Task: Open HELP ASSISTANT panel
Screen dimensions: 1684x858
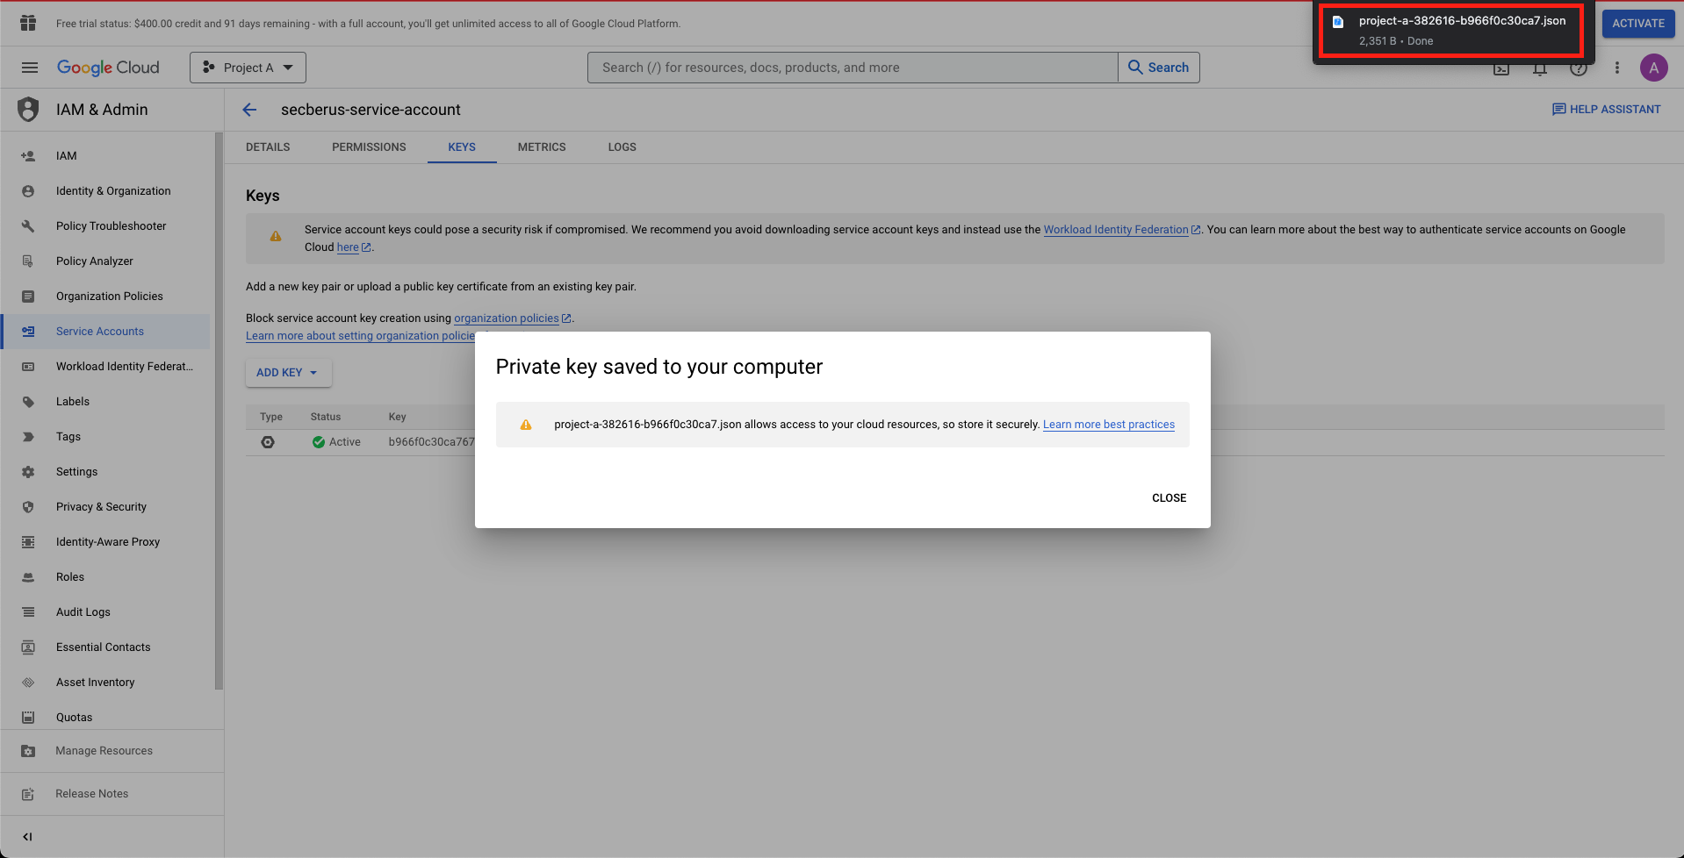Action: pos(1607,110)
